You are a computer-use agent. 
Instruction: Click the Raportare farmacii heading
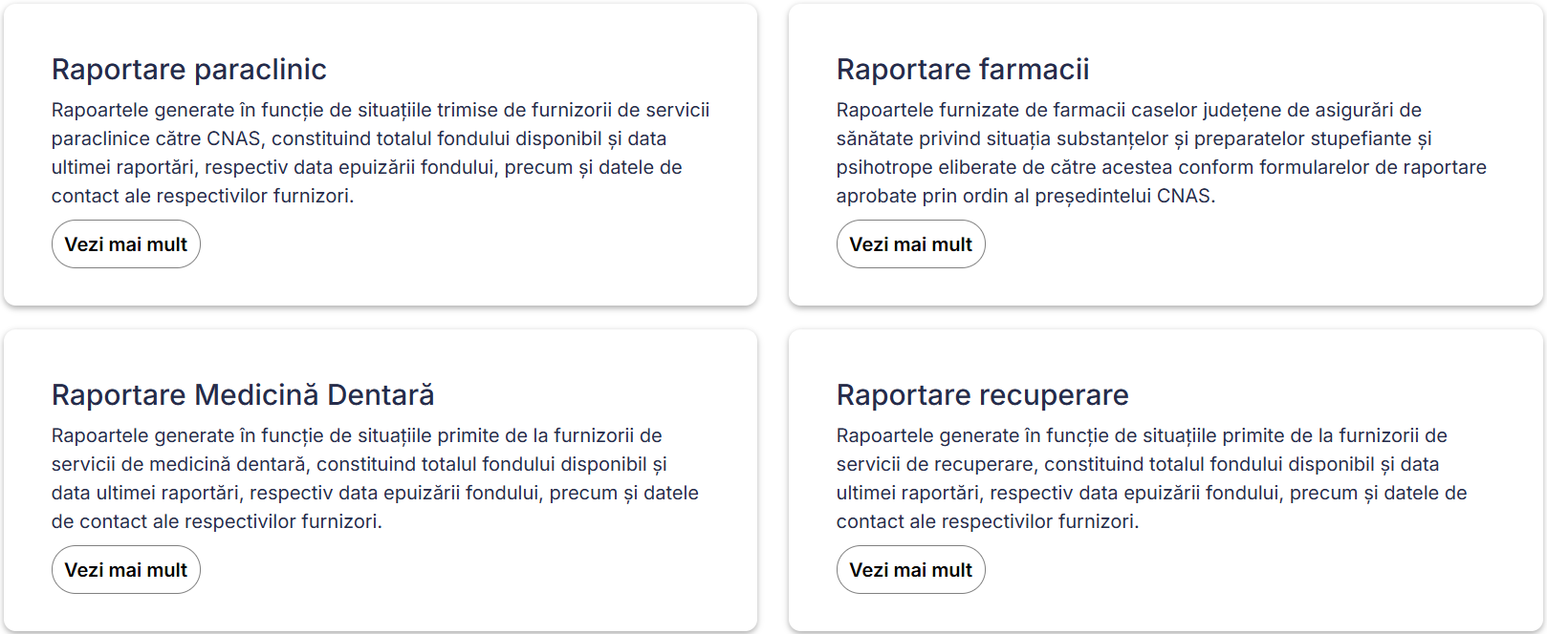coord(963,70)
